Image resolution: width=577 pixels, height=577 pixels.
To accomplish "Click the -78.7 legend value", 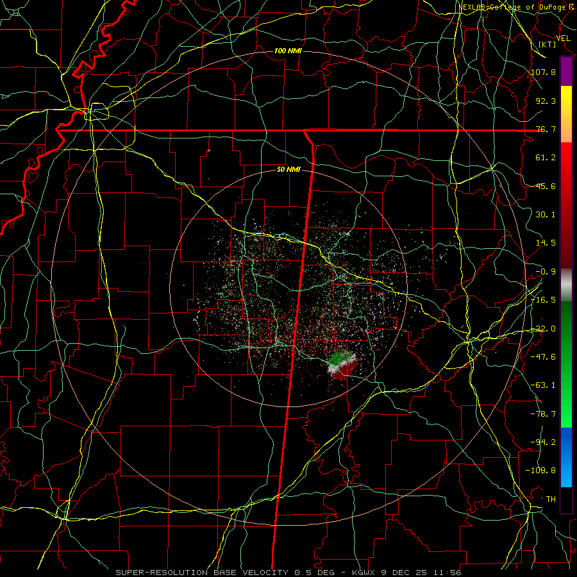I will click(544, 414).
